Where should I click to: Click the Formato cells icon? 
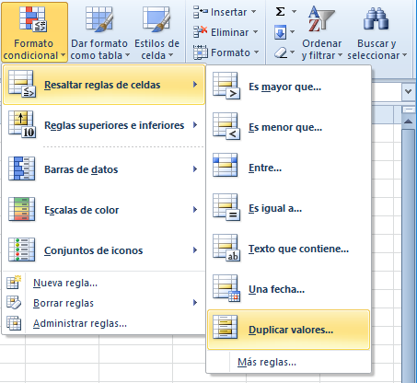point(201,52)
